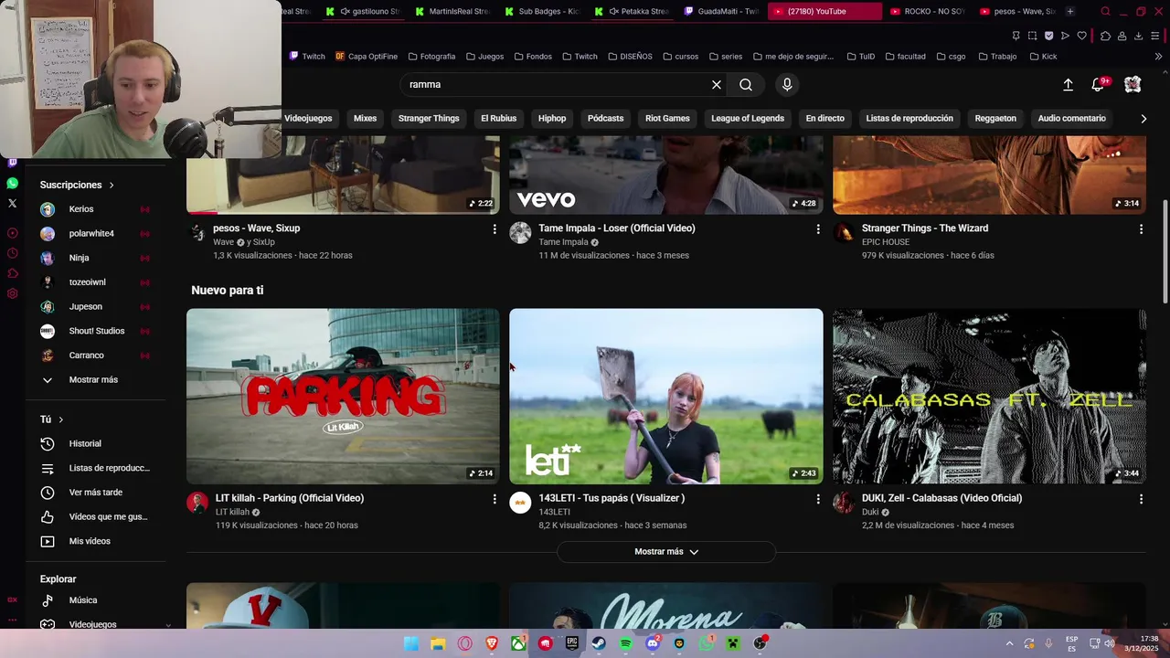Open X (Twitter) in the Opera sidebar

12,203
